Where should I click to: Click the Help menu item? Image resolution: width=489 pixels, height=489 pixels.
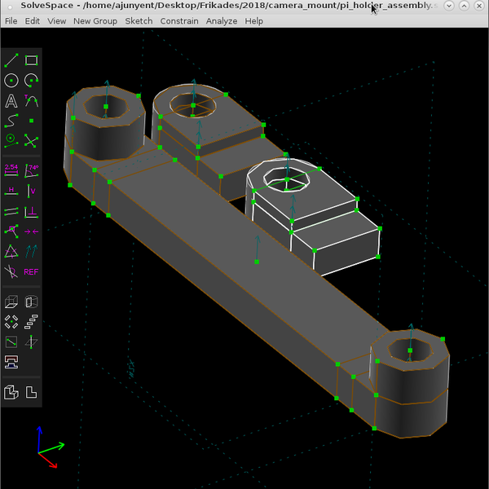(254, 21)
